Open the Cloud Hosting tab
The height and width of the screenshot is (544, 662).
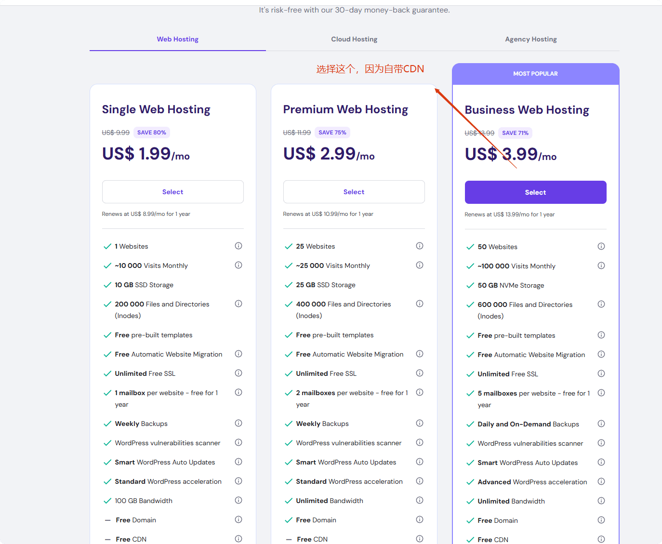coord(354,39)
